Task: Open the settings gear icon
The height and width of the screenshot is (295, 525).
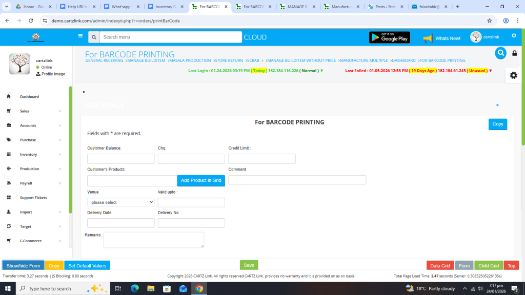Action: point(513,75)
